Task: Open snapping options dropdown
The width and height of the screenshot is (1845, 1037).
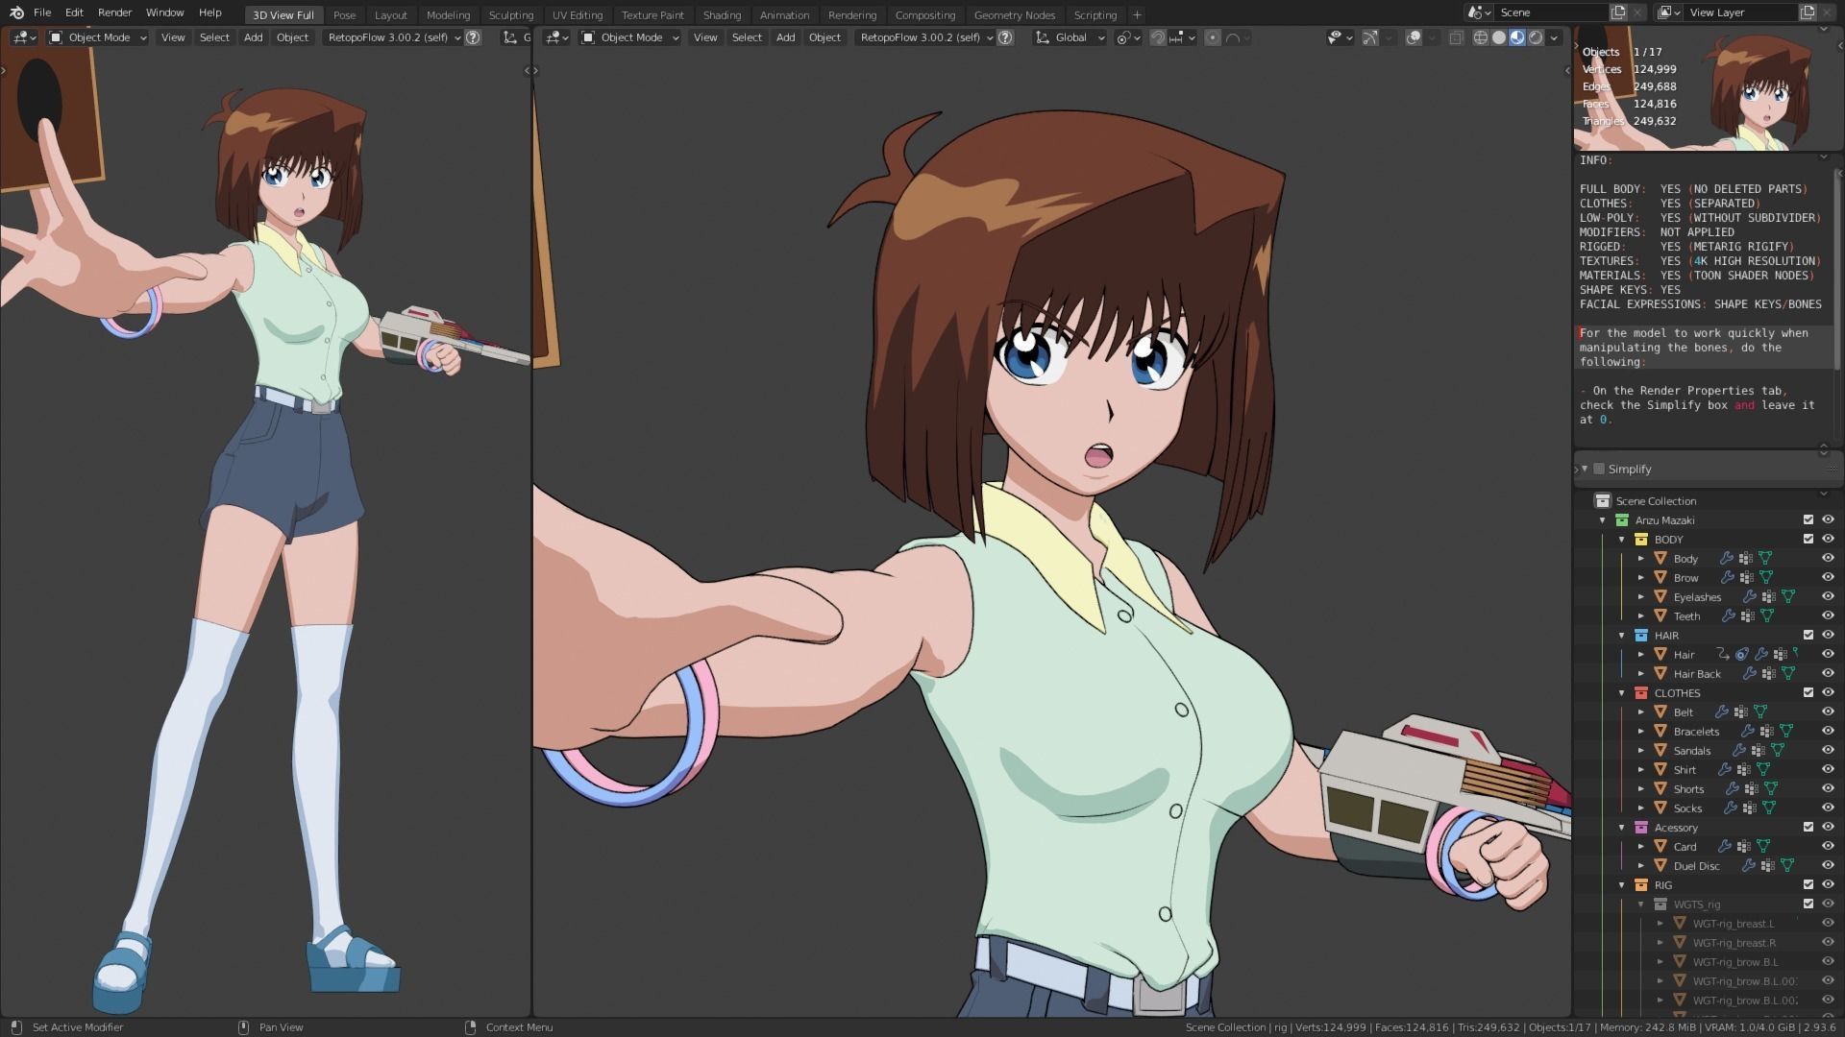Action: point(1182,37)
